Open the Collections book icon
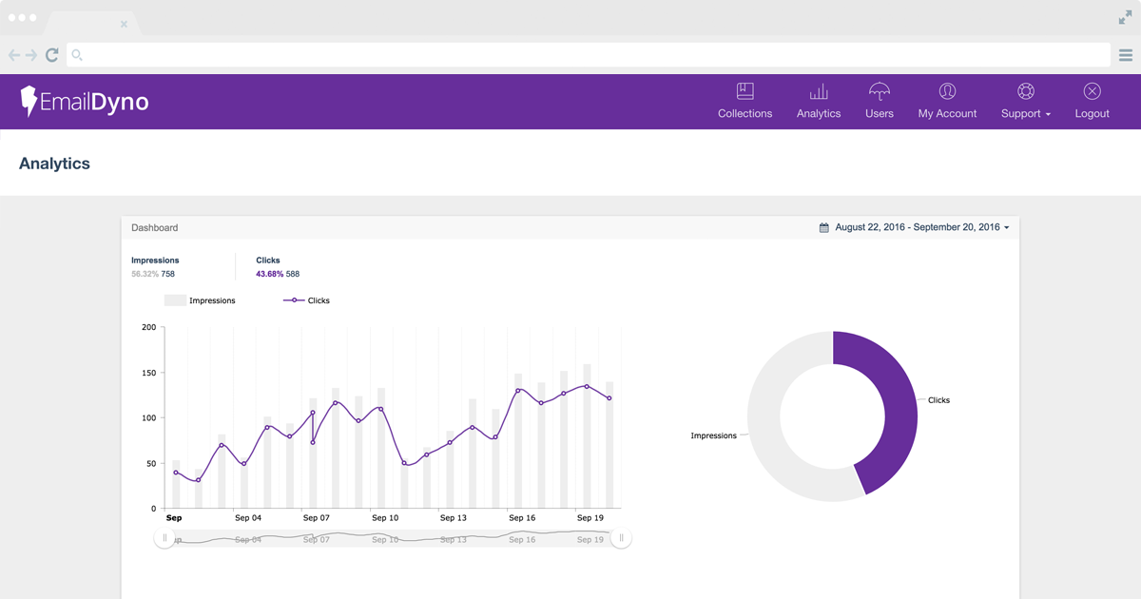1141x599 pixels. click(x=745, y=91)
